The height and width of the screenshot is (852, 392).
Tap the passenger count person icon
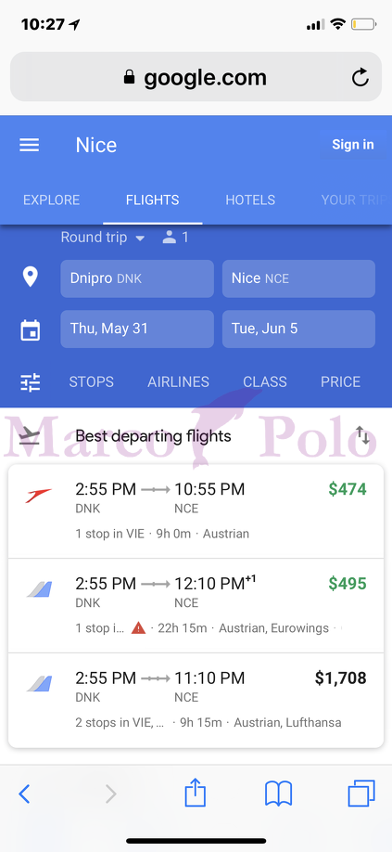coord(170,238)
